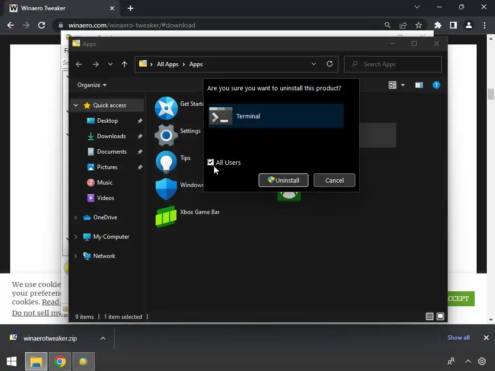
Task: Switch to details view in status bar
Action: (429, 316)
